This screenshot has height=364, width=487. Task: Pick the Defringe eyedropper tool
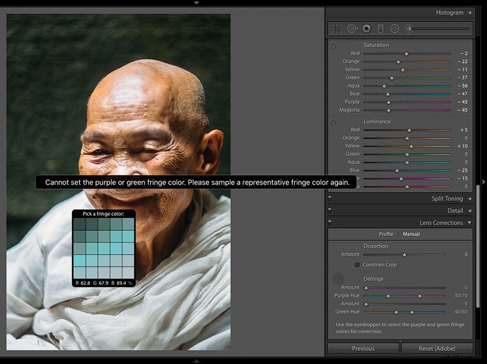338,279
